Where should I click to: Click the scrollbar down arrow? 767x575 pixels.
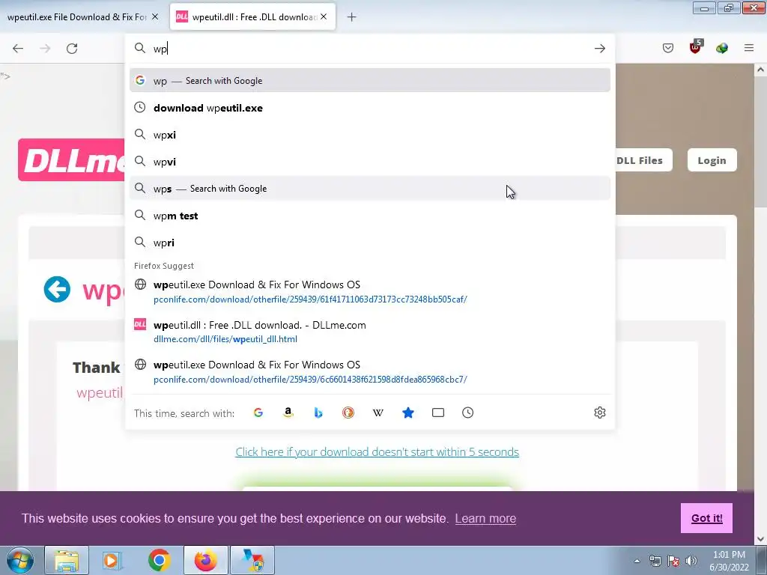point(760,539)
